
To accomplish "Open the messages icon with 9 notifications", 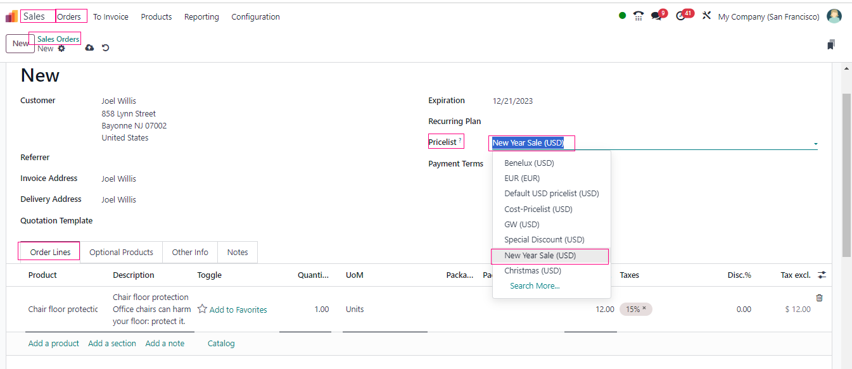I will click(656, 16).
